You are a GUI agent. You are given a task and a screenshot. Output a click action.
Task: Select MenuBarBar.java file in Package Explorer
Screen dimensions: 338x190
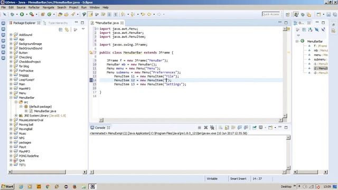(x=45, y=111)
